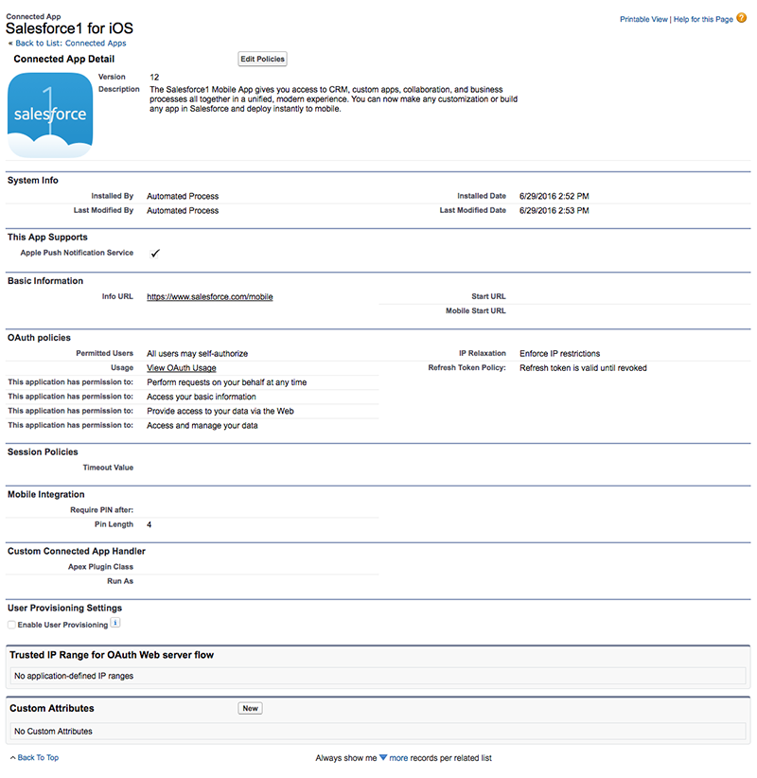Go back to the Connected Apps list

(70, 44)
